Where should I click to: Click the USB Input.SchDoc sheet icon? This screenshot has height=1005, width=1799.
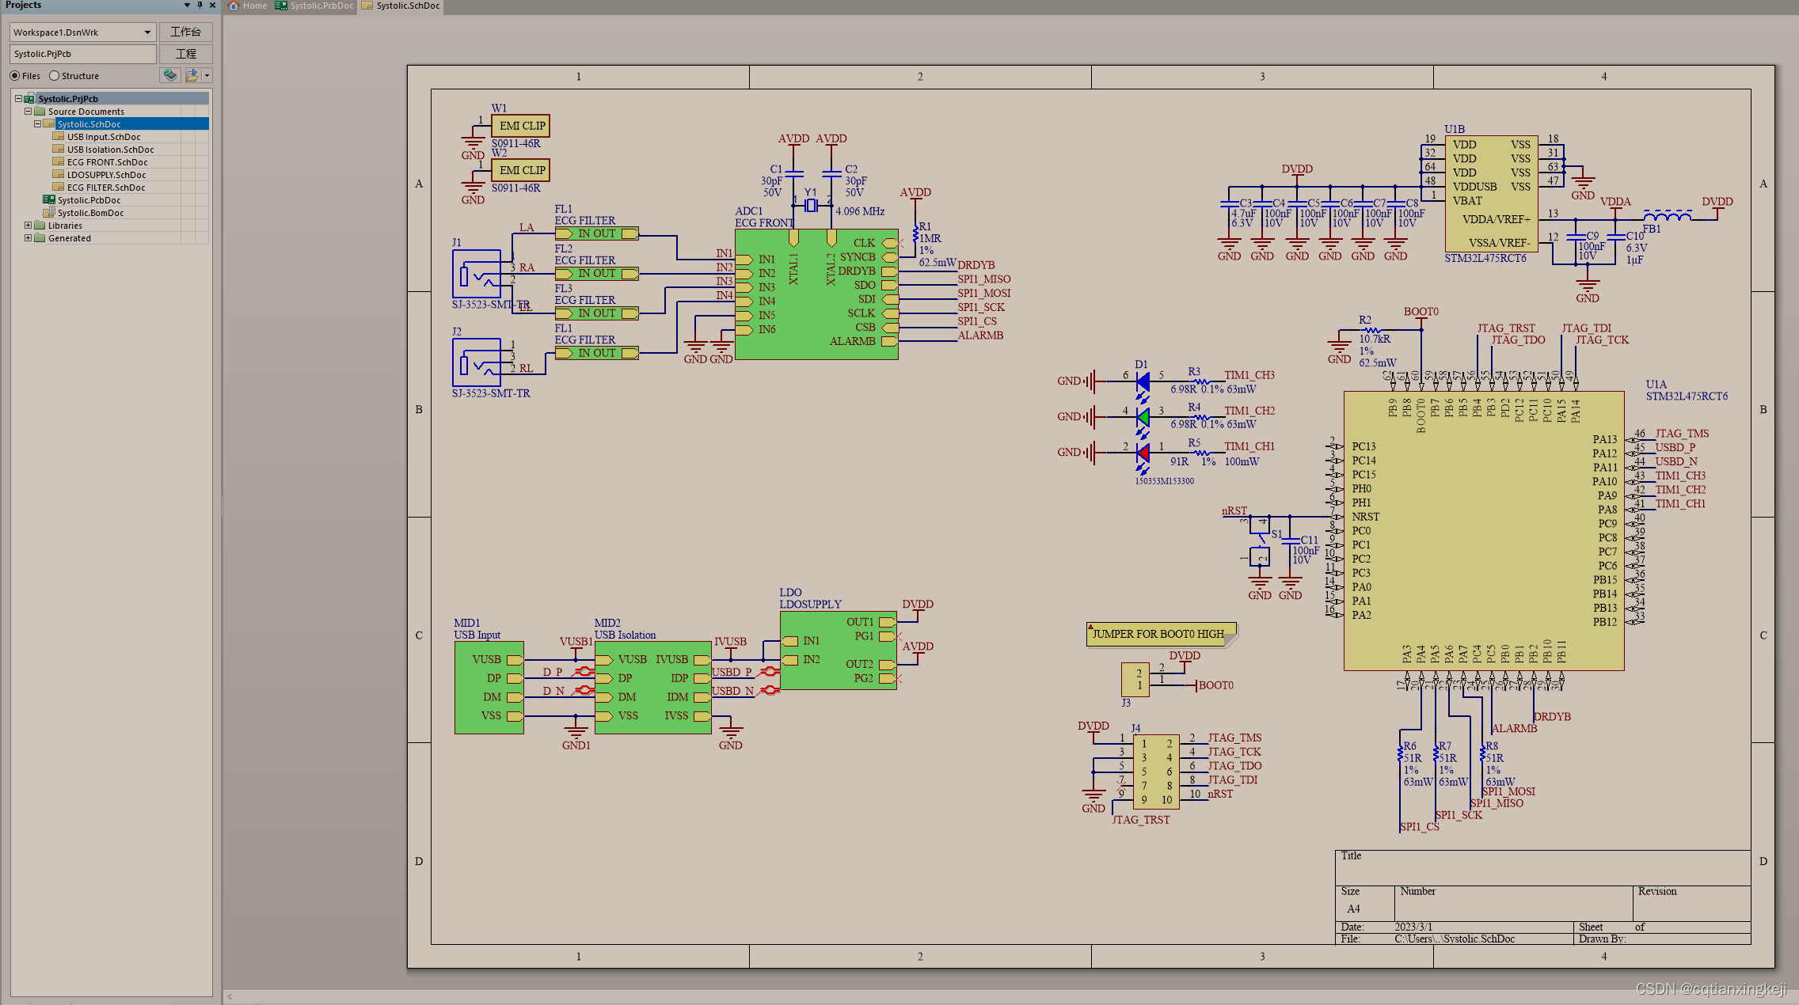tap(59, 136)
